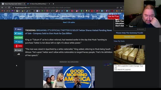The width and height of the screenshot is (161, 90).
Task: Open the Privacy menu item
Action: point(39,16)
